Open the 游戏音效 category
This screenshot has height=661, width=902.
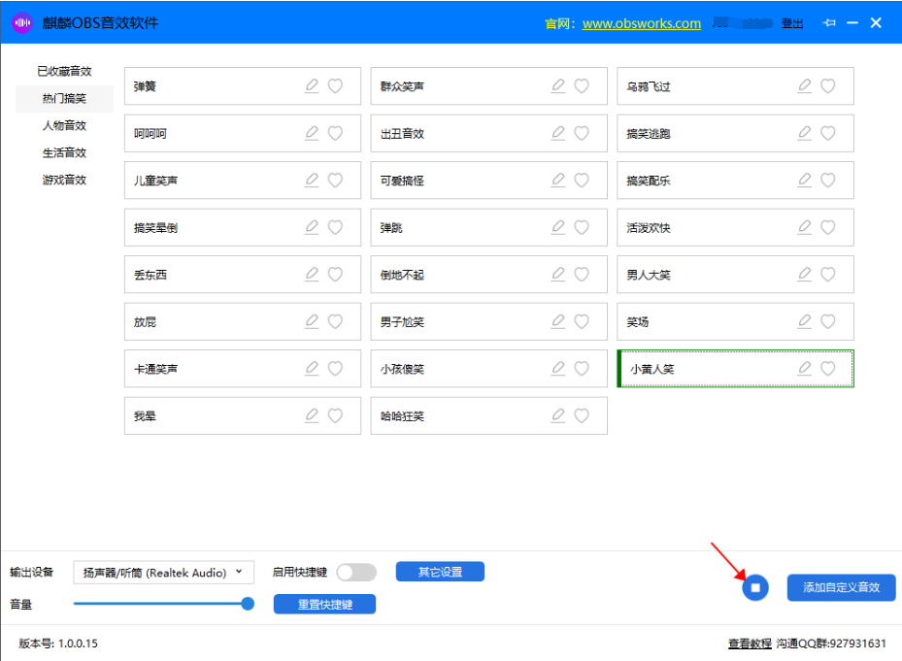(64, 180)
